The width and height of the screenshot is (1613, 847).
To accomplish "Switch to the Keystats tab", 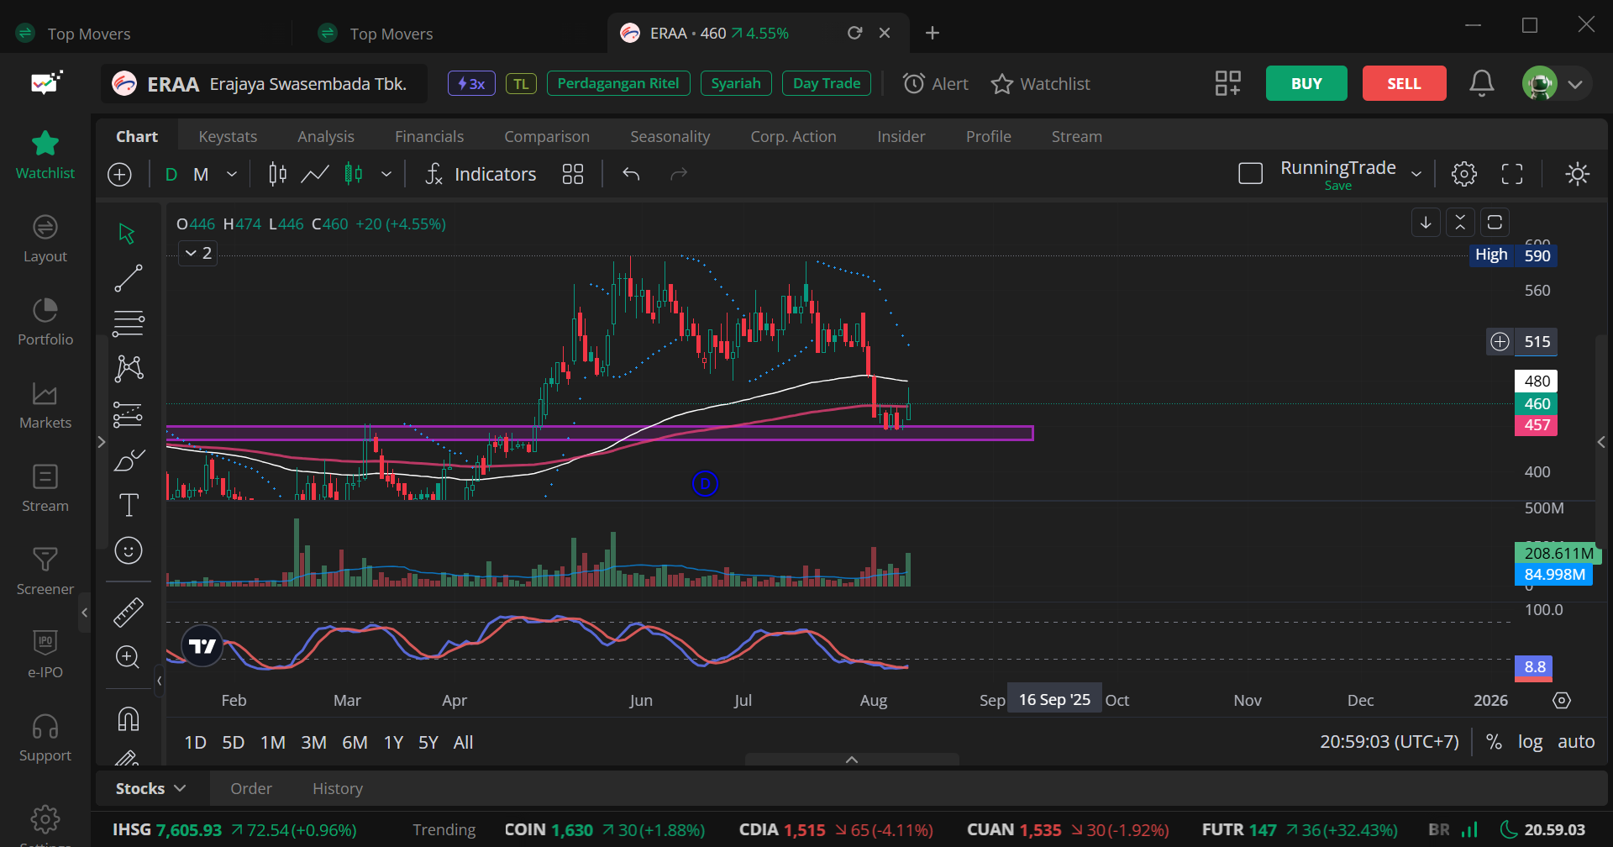I will click(228, 136).
